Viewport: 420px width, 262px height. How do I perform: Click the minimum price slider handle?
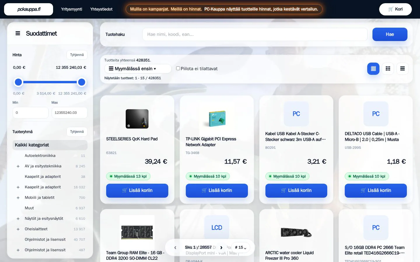click(18, 82)
